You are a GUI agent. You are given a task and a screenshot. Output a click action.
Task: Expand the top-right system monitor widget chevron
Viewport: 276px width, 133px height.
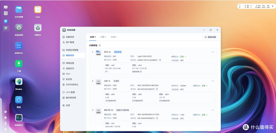(273, 6)
